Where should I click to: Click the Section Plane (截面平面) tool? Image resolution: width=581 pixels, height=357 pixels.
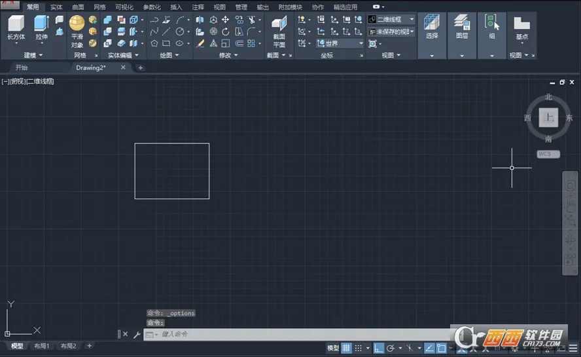point(279,31)
